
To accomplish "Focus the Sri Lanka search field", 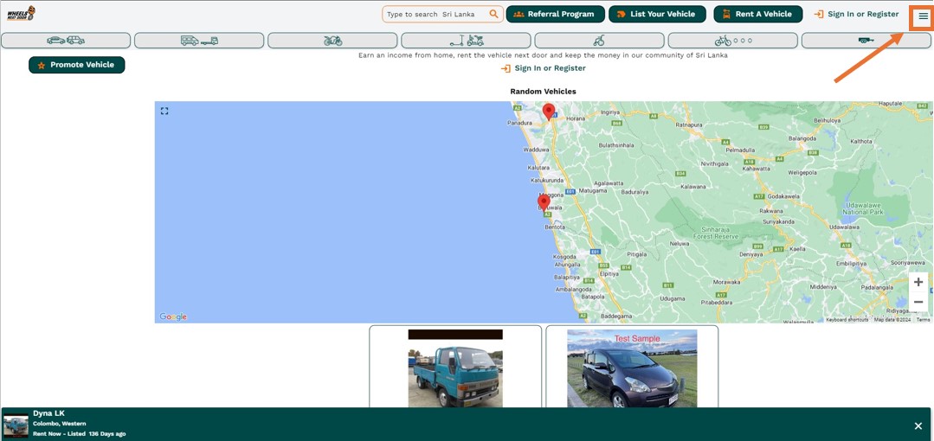I will click(x=435, y=14).
